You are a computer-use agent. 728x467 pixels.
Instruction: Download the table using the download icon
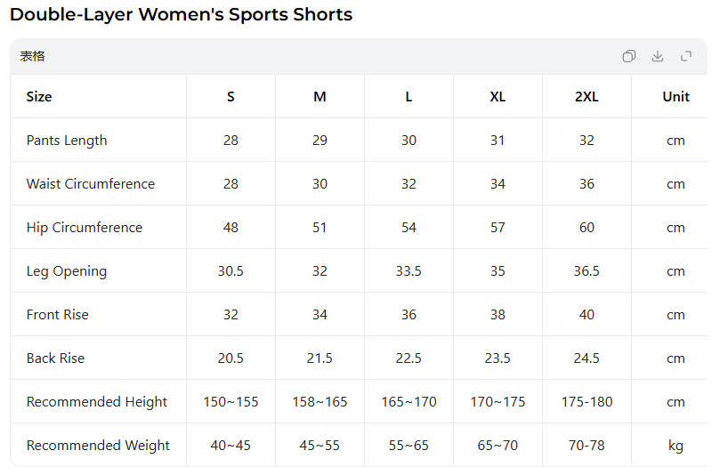(658, 56)
